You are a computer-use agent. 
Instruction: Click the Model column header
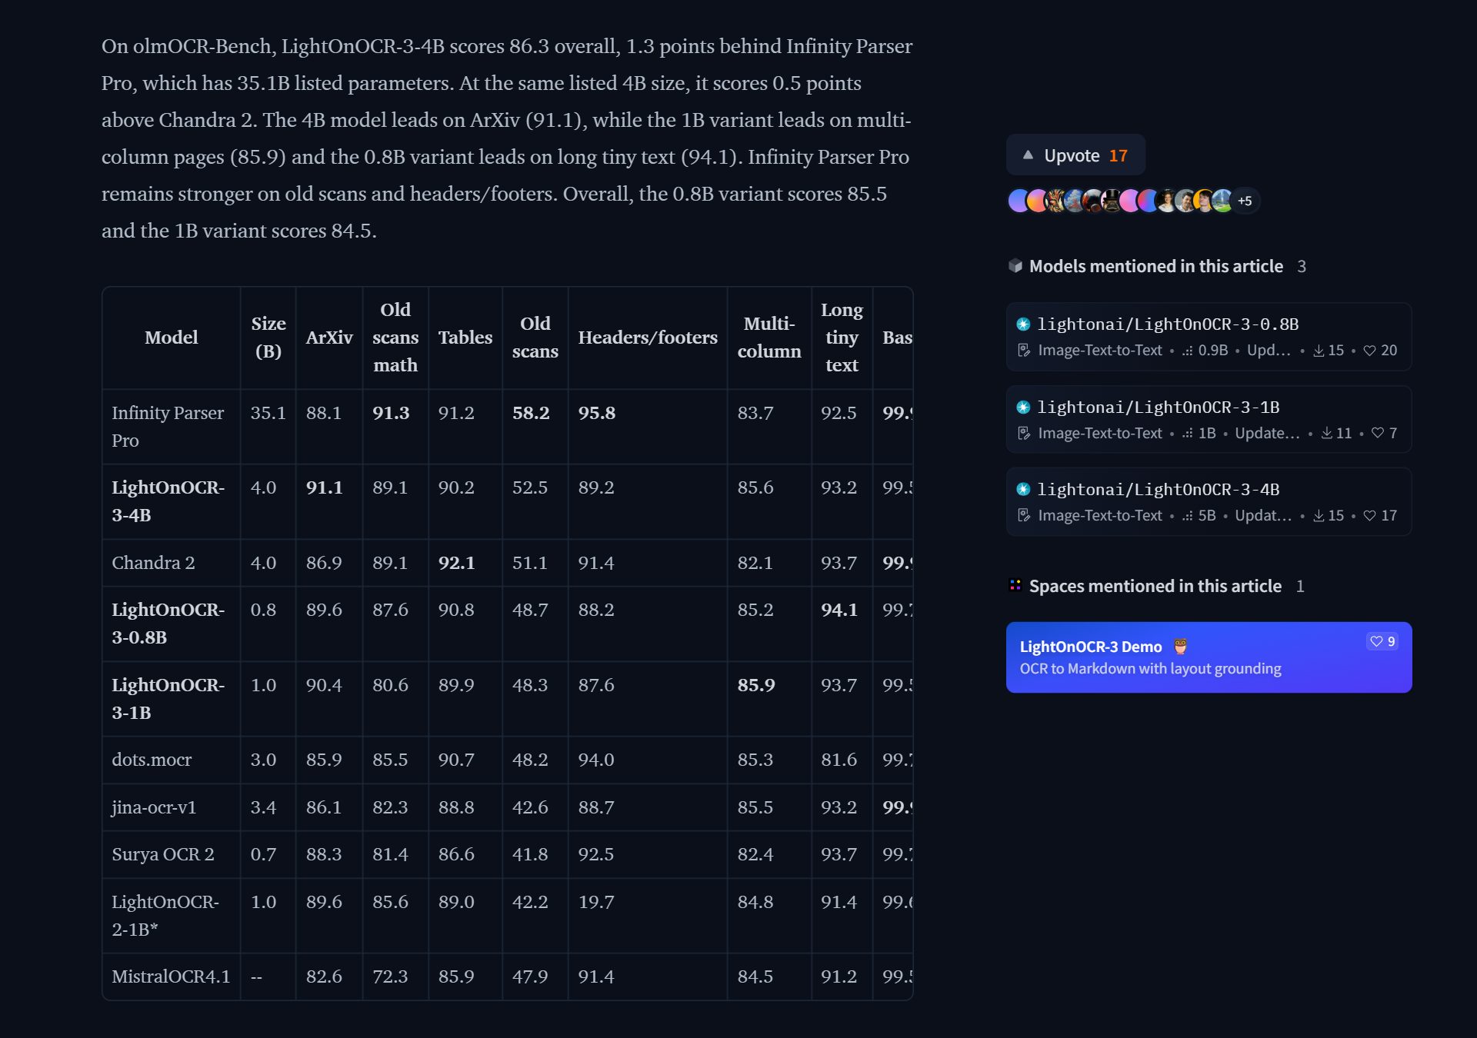[172, 338]
